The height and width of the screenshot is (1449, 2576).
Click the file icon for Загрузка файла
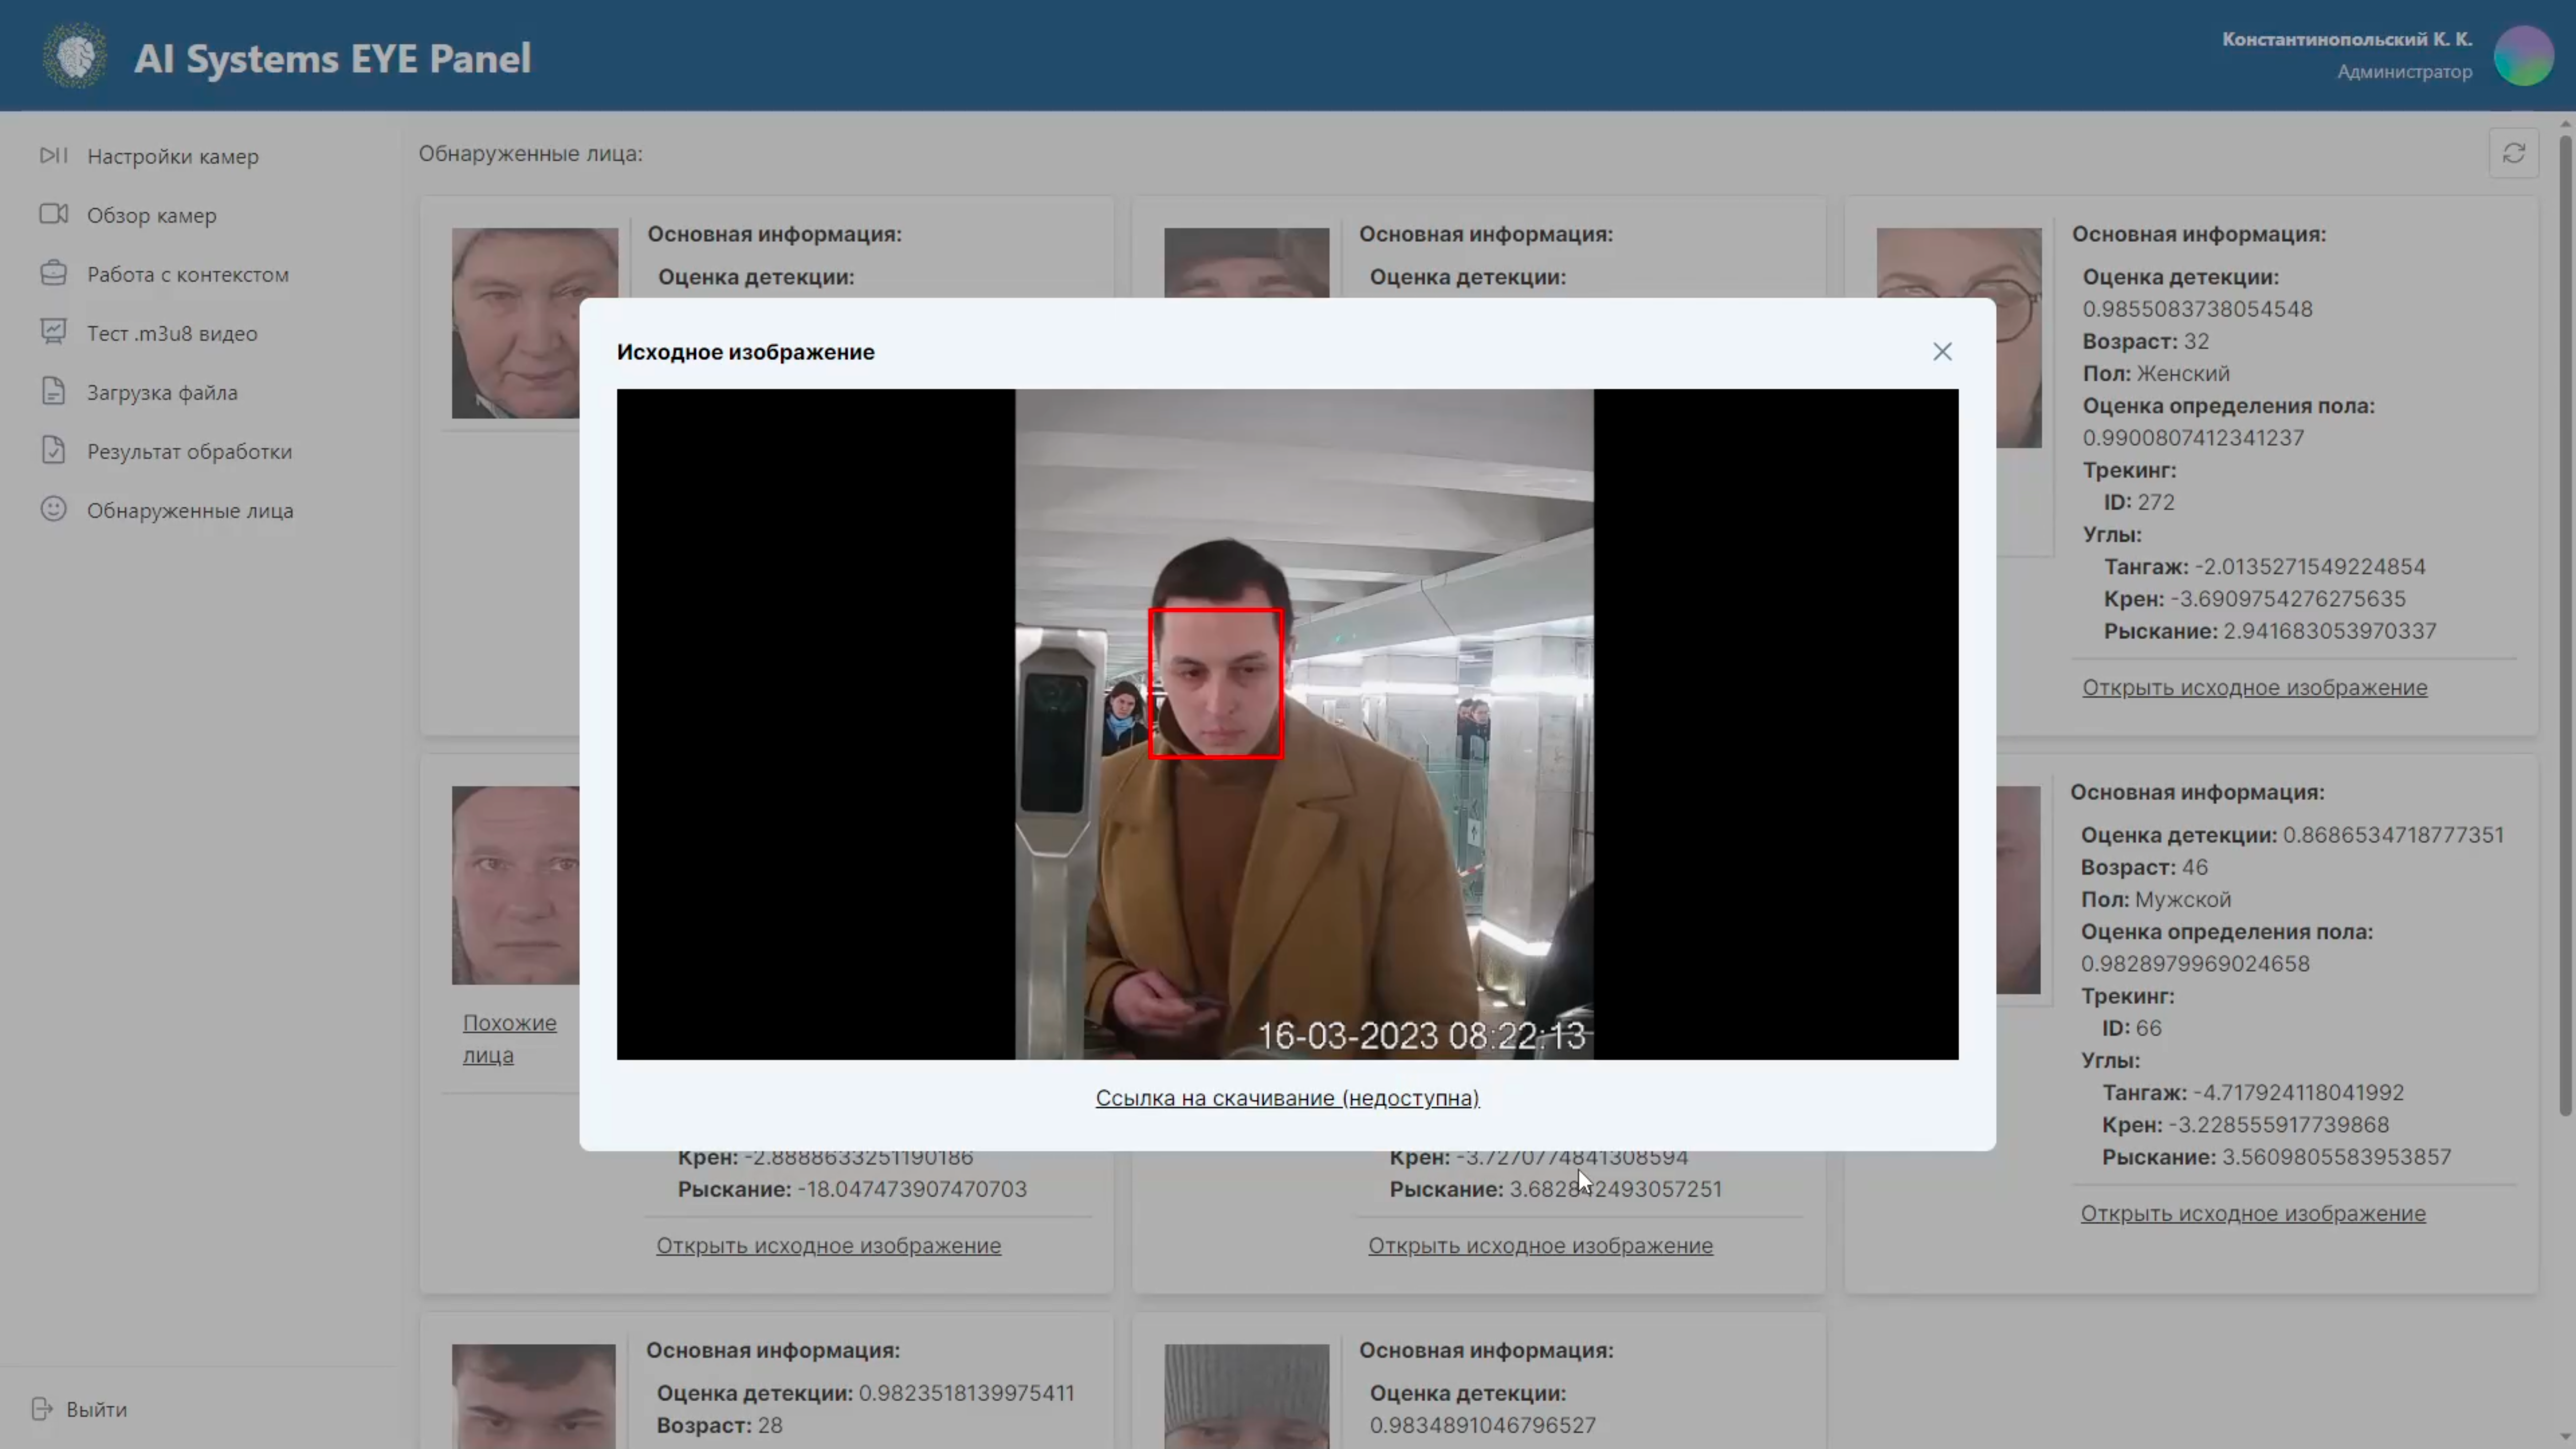(x=53, y=391)
